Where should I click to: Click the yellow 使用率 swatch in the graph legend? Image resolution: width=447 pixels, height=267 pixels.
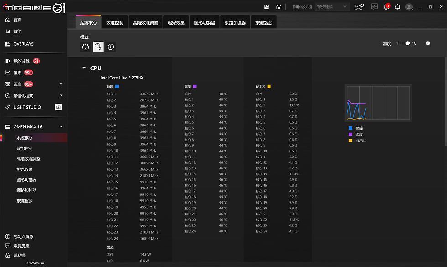(350, 141)
